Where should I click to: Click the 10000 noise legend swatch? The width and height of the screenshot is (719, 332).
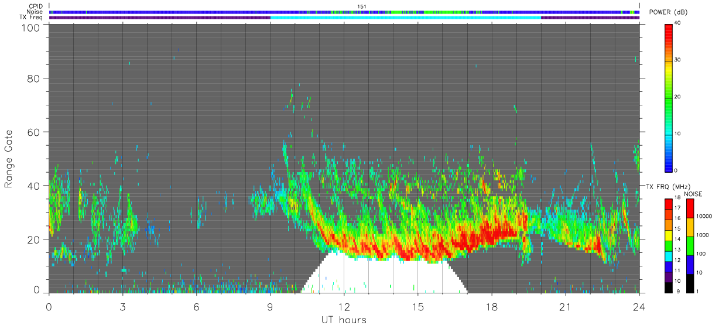pos(689,208)
